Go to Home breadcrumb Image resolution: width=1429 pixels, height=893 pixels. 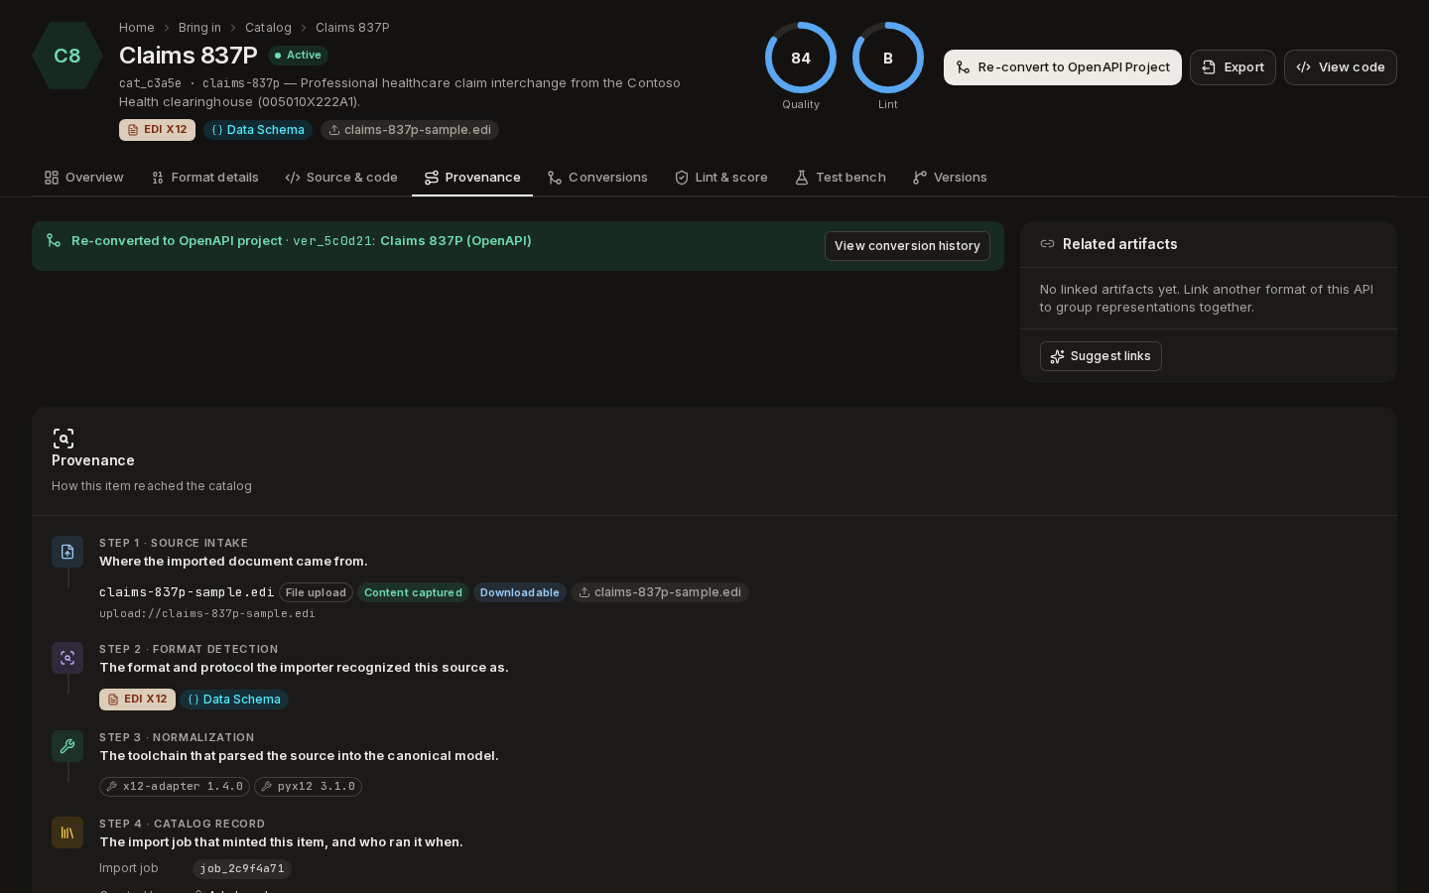point(137,28)
